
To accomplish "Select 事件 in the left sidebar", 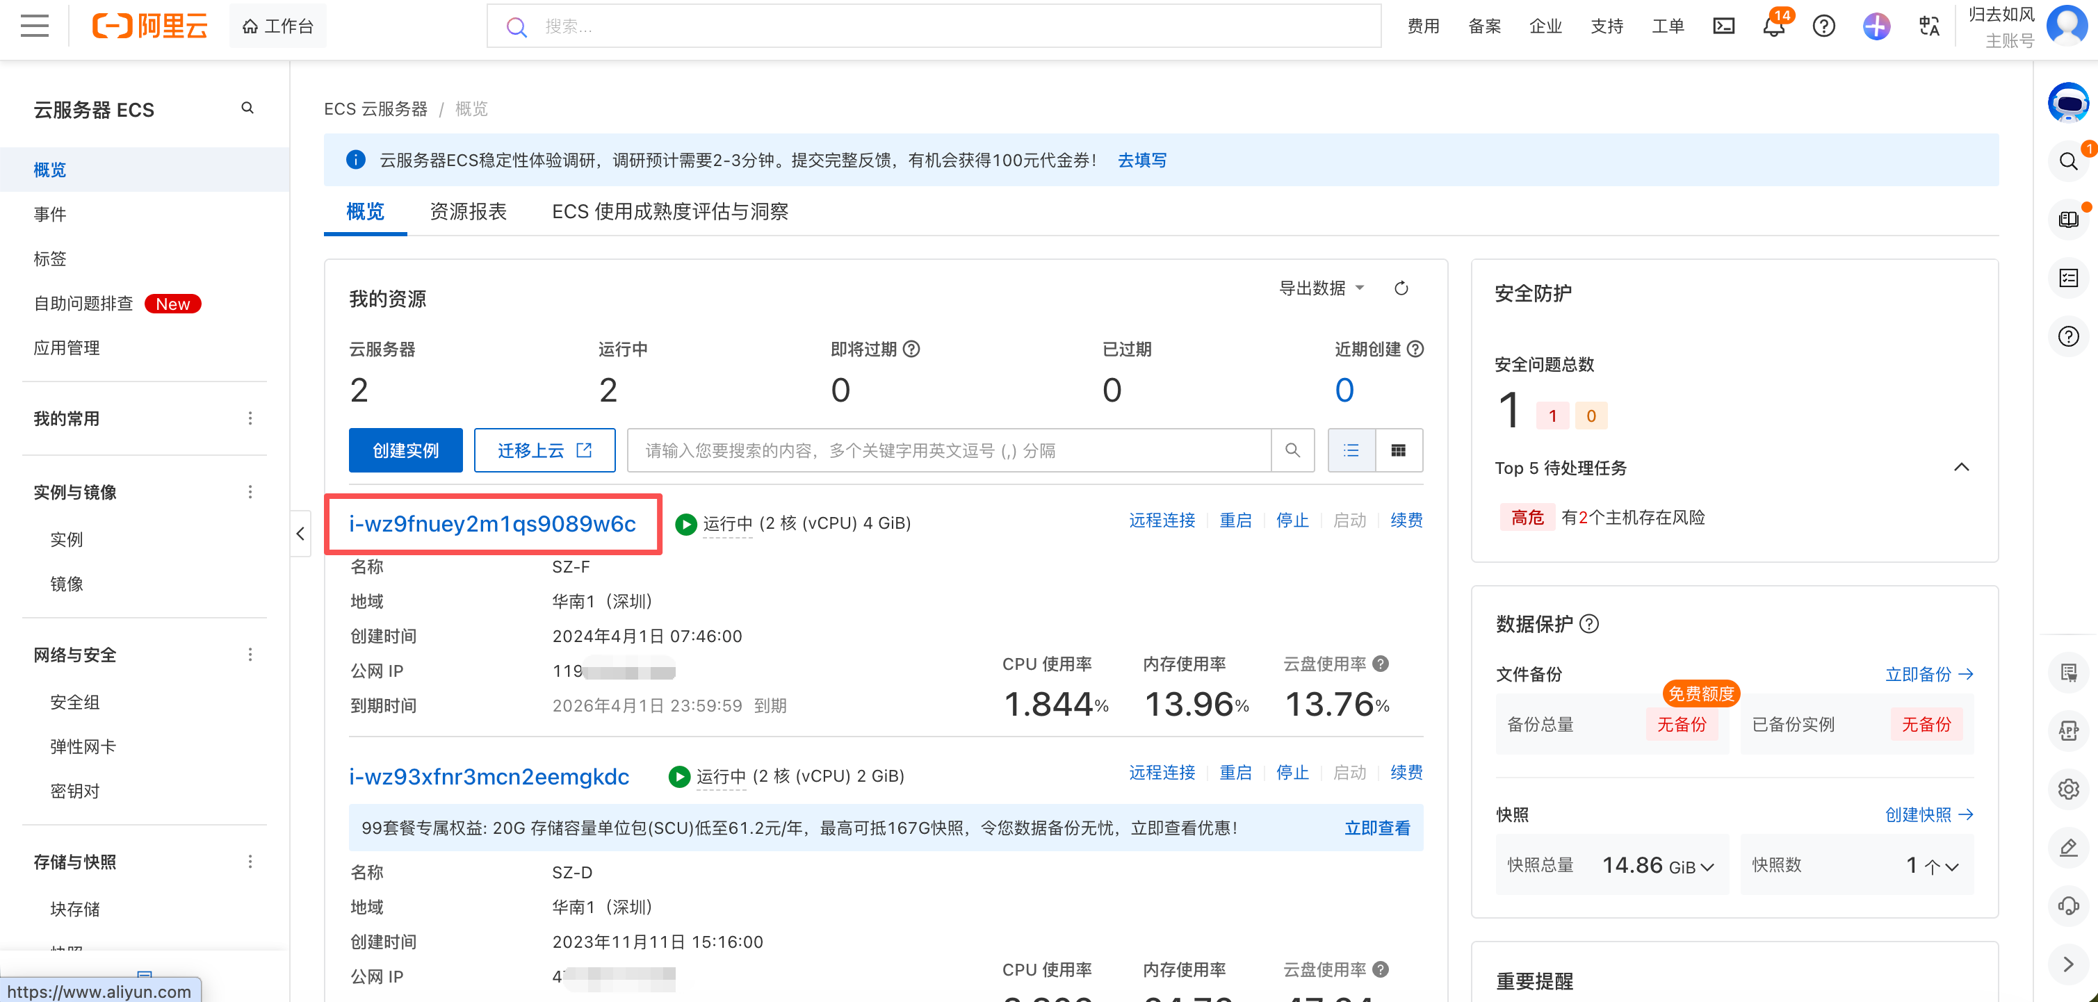I will coord(49,214).
